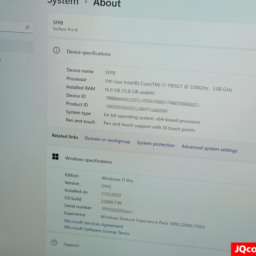Click the System type label
Image resolution: width=256 pixels, height=256 pixels.
point(78,113)
